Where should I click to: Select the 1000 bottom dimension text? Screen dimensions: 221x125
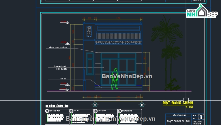click(x=89, y=97)
